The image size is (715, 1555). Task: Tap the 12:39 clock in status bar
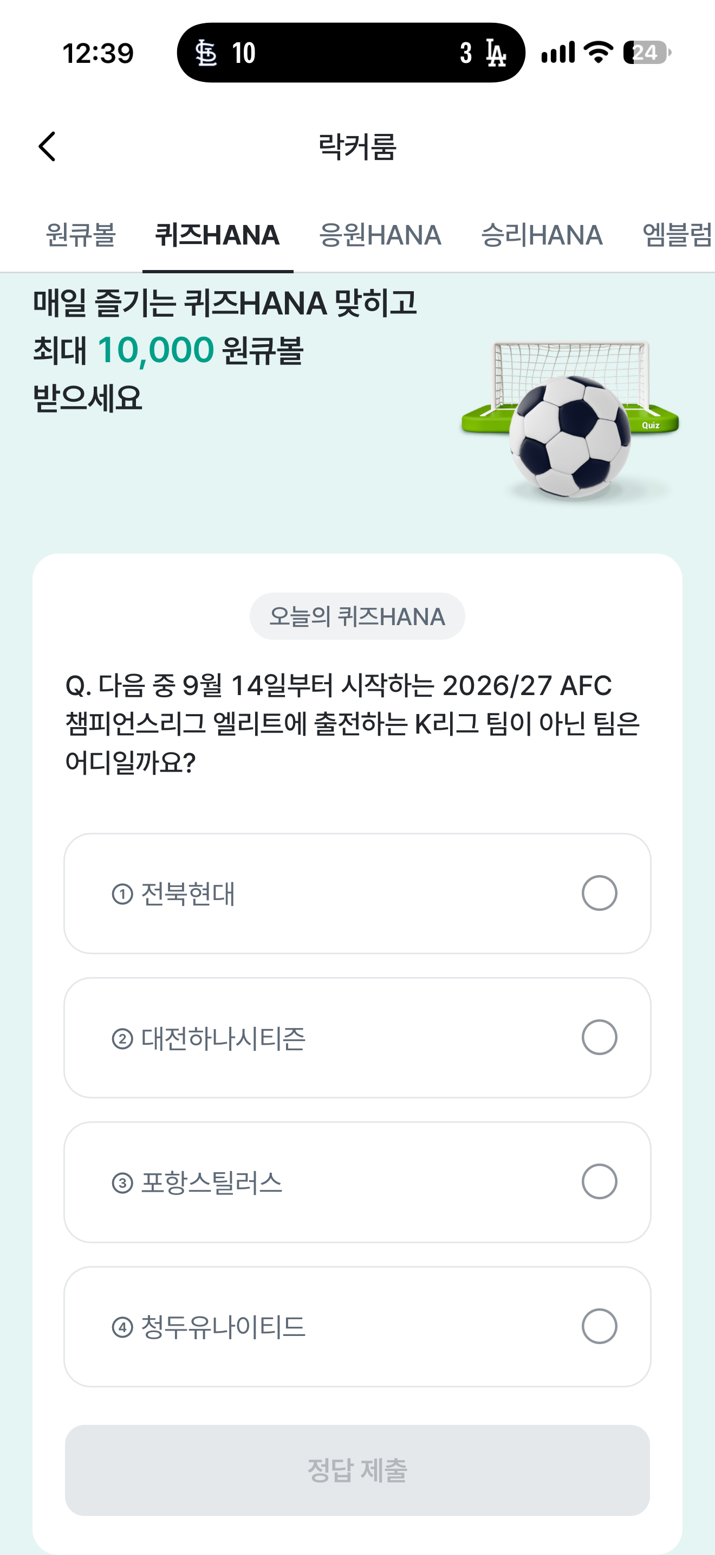tap(98, 53)
